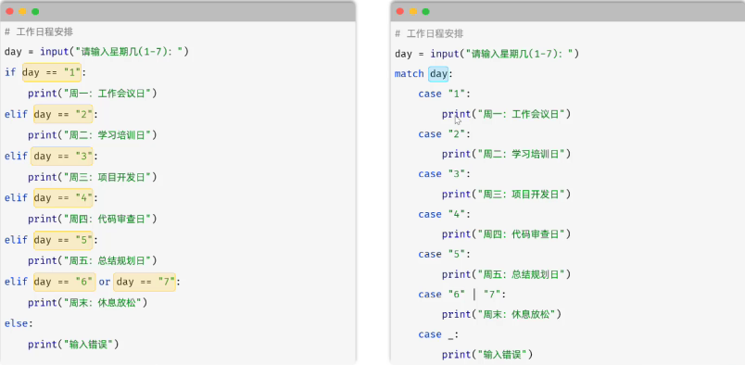Click print("周五: 总结规划日") in the right window

(x=507, y=275)
